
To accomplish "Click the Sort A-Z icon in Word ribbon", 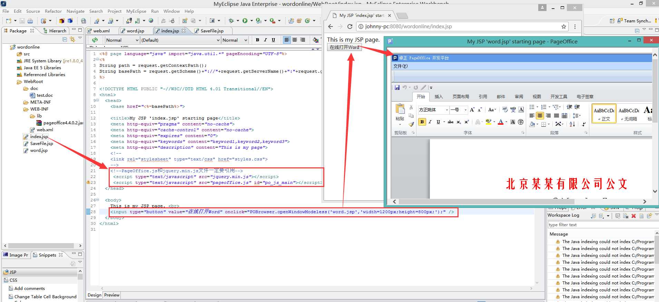I will [572, 124].
